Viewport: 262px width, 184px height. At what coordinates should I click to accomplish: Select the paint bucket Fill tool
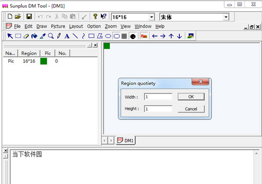click(x=34, y=36)
